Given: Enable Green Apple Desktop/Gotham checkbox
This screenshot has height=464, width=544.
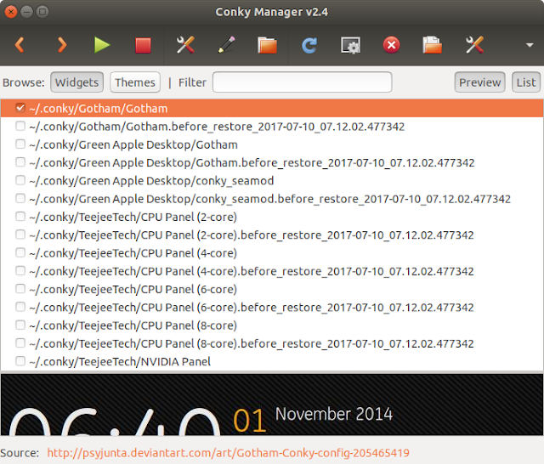Looking at the screenshot, I should pyautogui.click(x=20, y=144).
